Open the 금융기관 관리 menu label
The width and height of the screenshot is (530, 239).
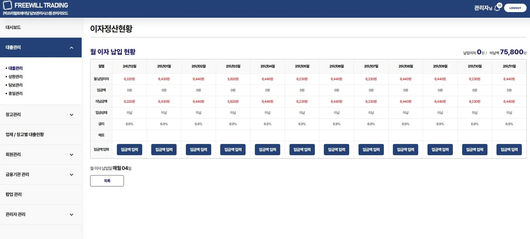(17, 174)
